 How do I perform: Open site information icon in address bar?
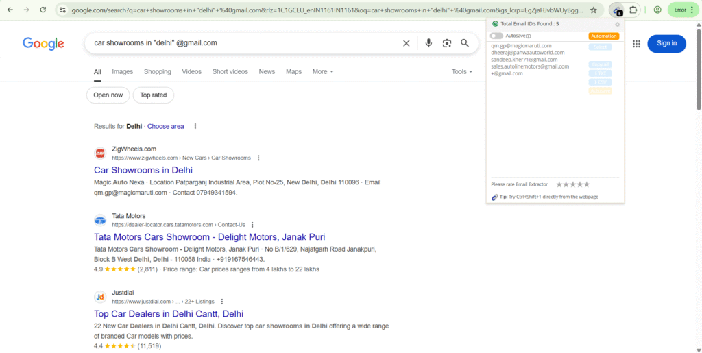coord(62,10)
